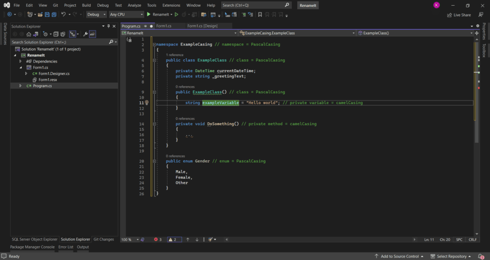Image resolution: width=490 pixels, height=260 pixels.
Task: Open the File menu
Action: (x=17, y=5)
